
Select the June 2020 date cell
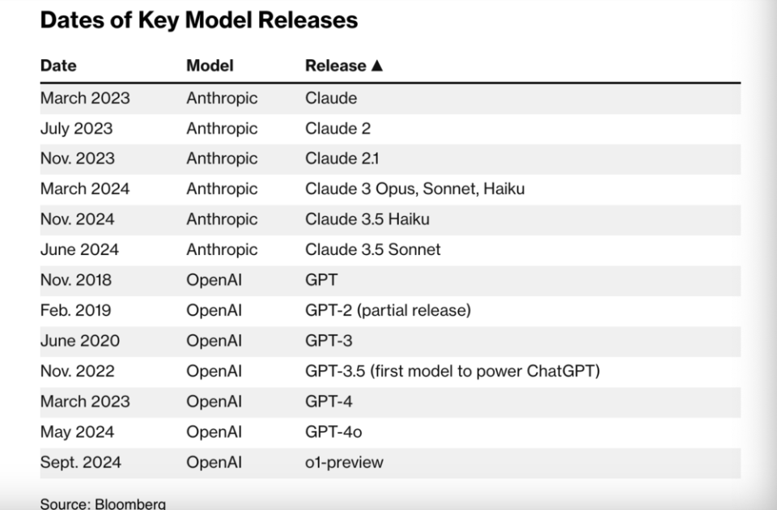pyautogui.click(x=79, y=341)
